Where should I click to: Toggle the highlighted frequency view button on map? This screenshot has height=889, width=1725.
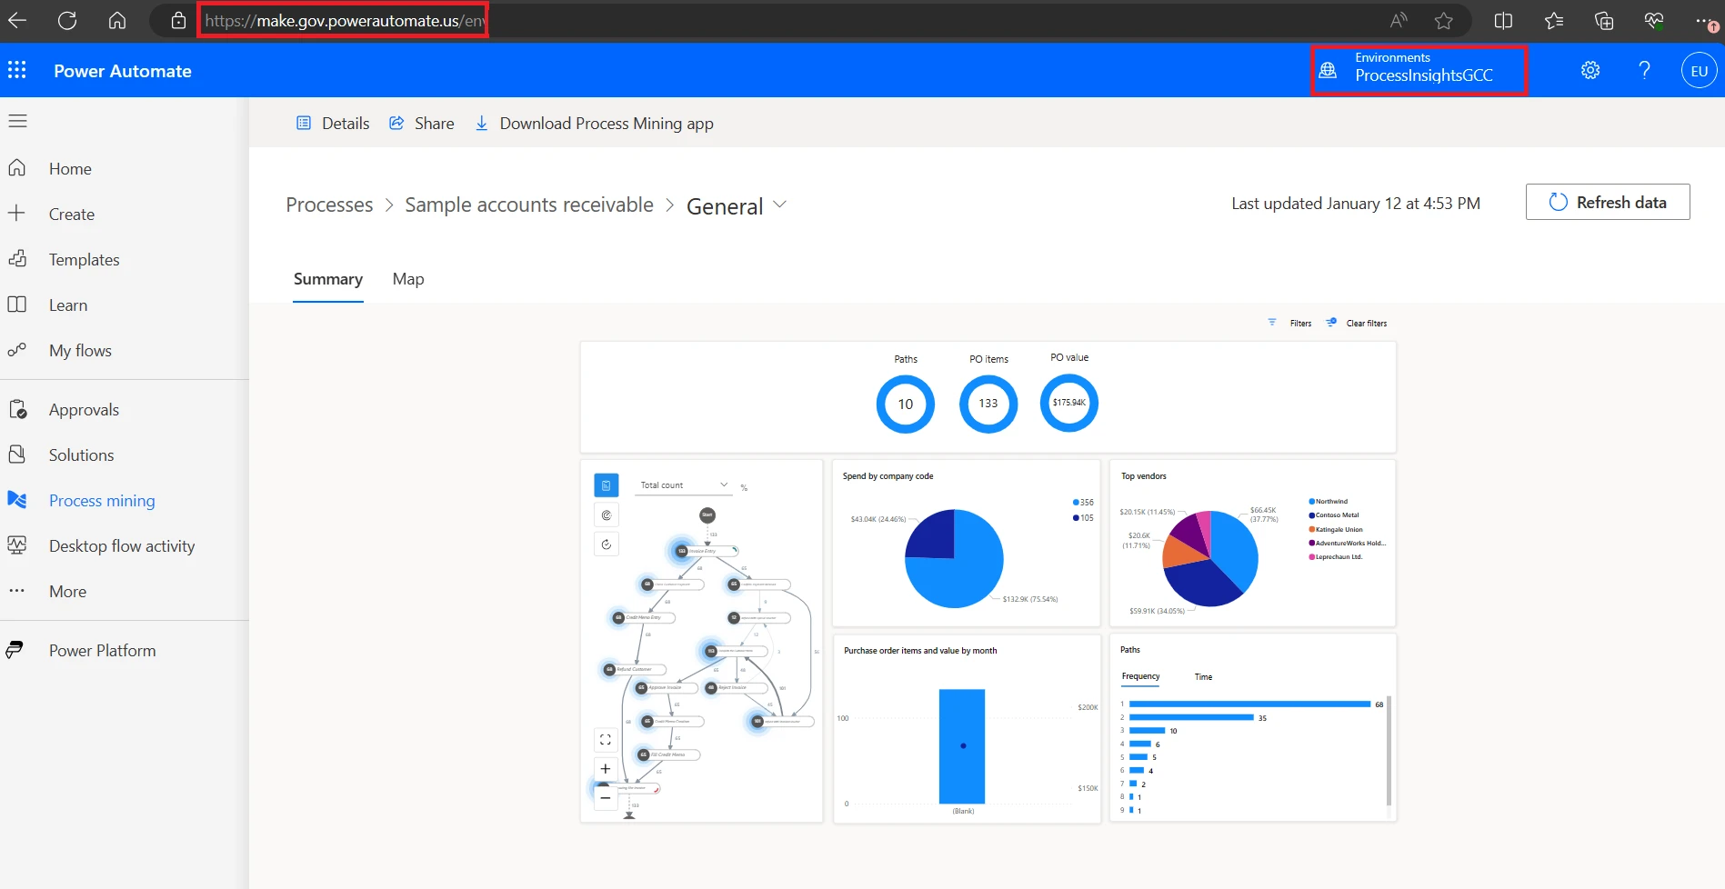click(607, 485)
